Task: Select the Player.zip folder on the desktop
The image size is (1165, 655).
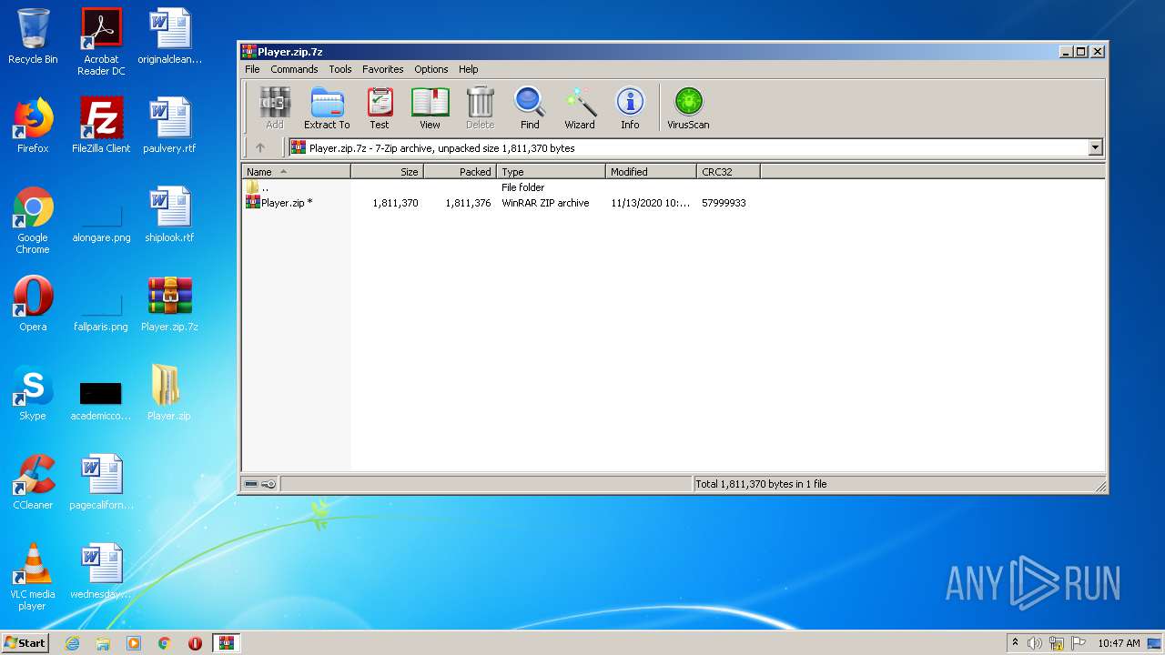Action: 169,393
